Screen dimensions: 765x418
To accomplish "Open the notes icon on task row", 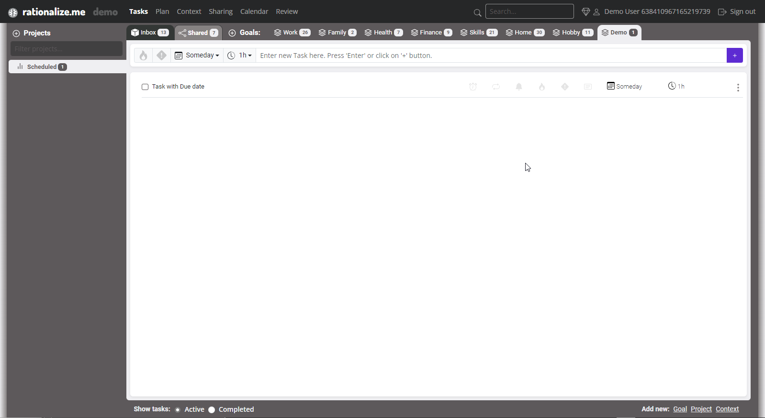I will (588, 87).
